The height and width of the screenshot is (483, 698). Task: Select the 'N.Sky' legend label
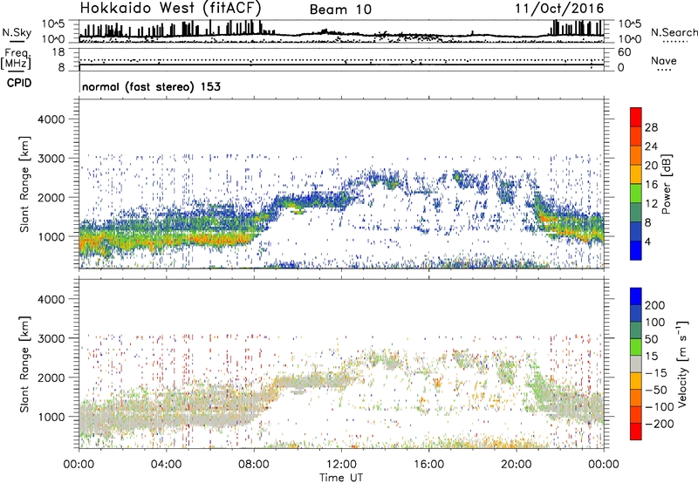17,32
